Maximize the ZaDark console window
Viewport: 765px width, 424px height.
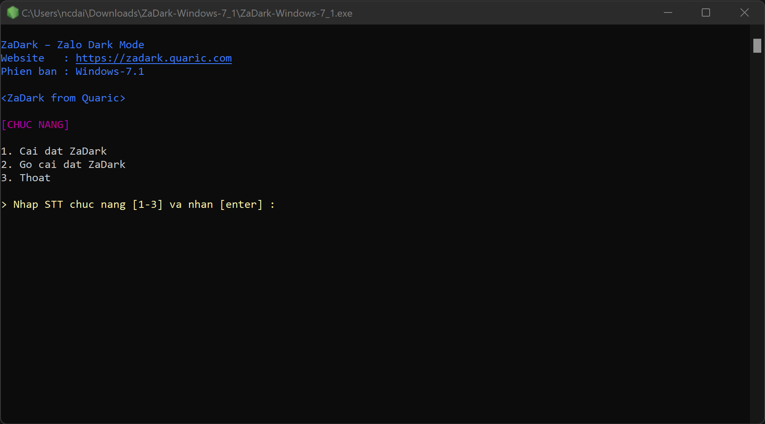click(706, 13)
